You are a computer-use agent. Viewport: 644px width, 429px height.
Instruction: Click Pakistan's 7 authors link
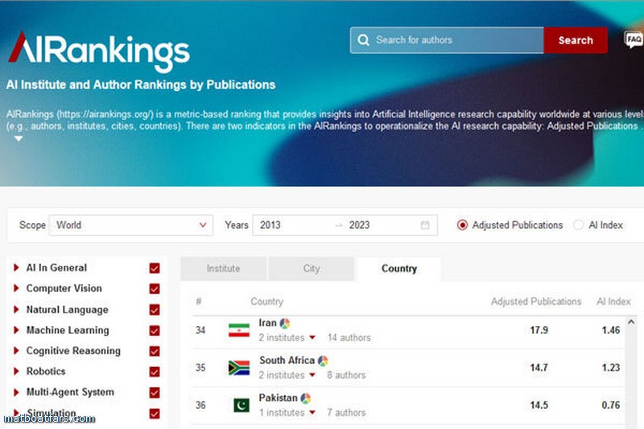pyautogui.click(x=346, y=413)
